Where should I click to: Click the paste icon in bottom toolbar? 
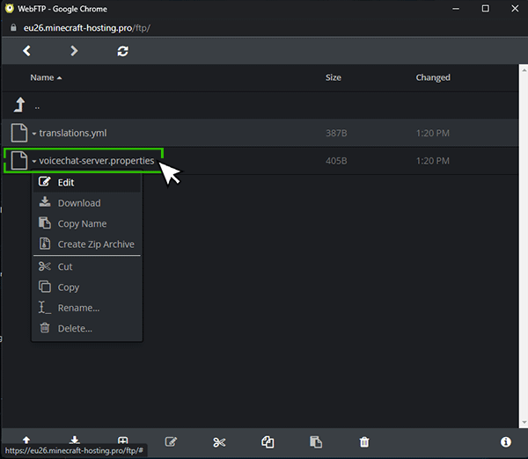pyautogui.click(x=316, y=441)
